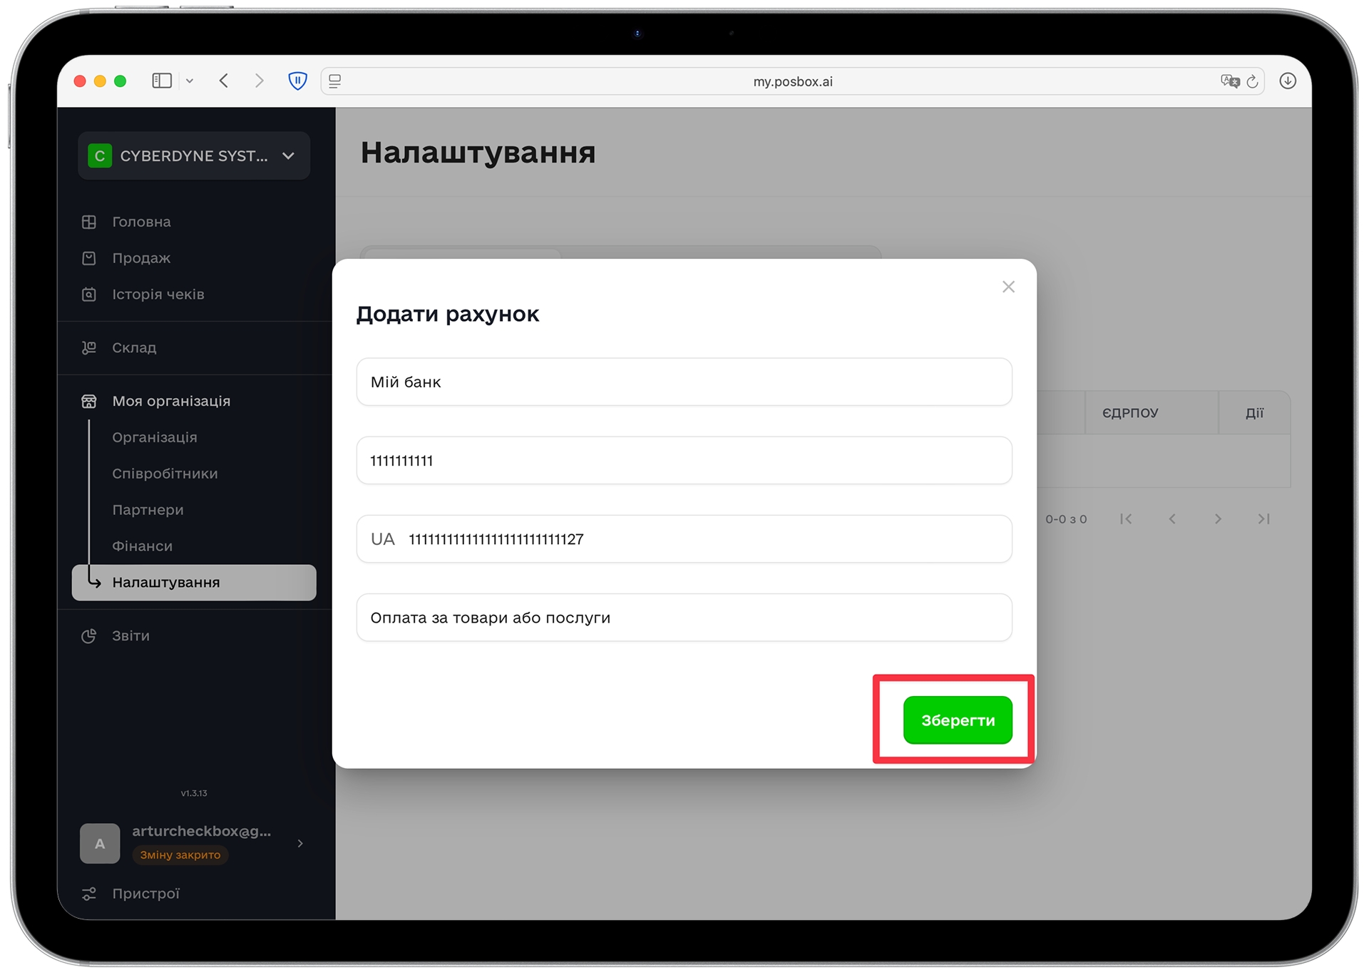
Task: Click the Моя організація store icon
Action: pos(89,401)
